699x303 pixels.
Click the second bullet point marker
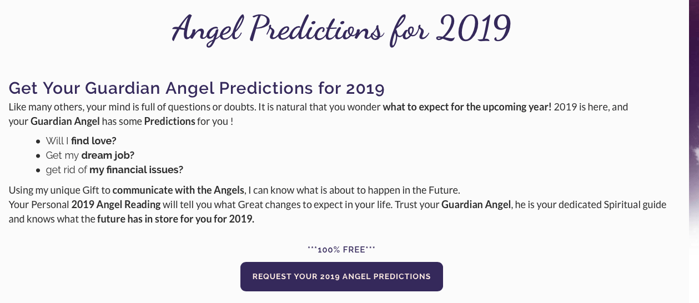tap(38, 156)
